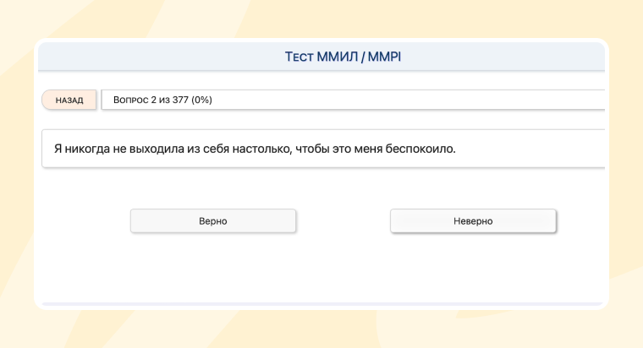Focus the question counter field

(351, 100)
